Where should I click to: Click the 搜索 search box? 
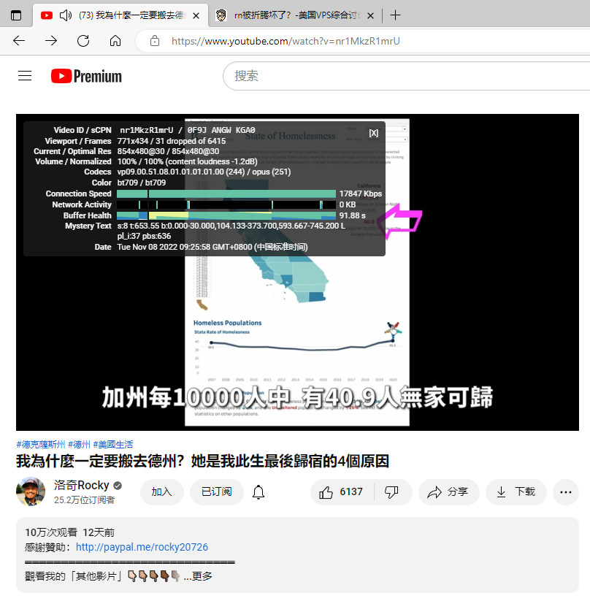[407, 76]
